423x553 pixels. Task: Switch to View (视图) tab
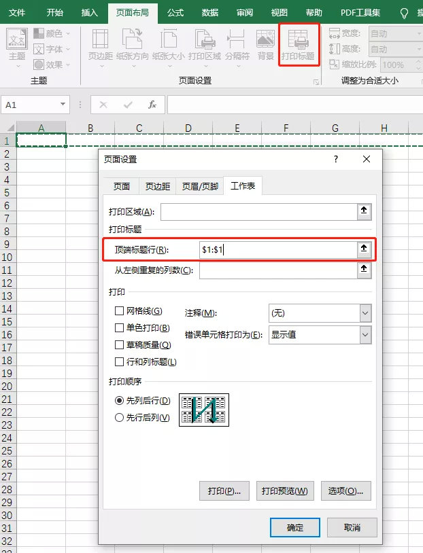pos(280,13)
